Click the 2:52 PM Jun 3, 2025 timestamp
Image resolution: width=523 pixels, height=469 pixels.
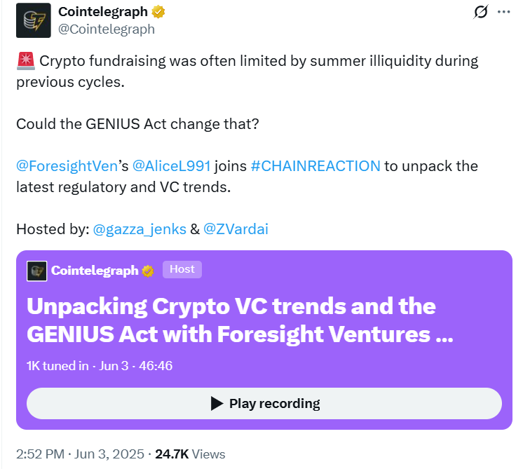79,454
